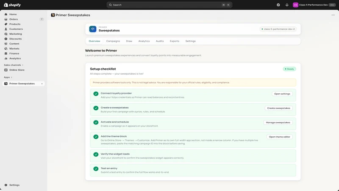This screenshot has height=191, width=339.
Task: Click the Shopify logo
Action: (x=12, y=5)
